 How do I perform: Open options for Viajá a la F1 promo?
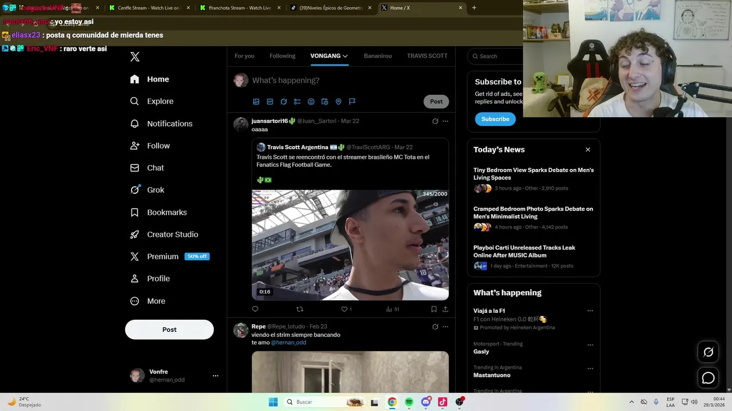(590, 311)
